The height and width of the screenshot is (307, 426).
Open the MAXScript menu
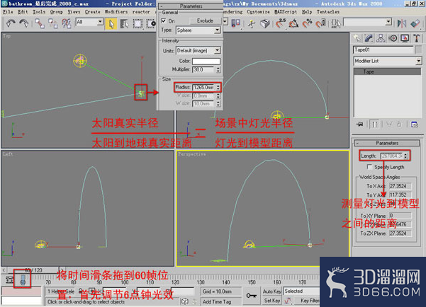[286, 12]
